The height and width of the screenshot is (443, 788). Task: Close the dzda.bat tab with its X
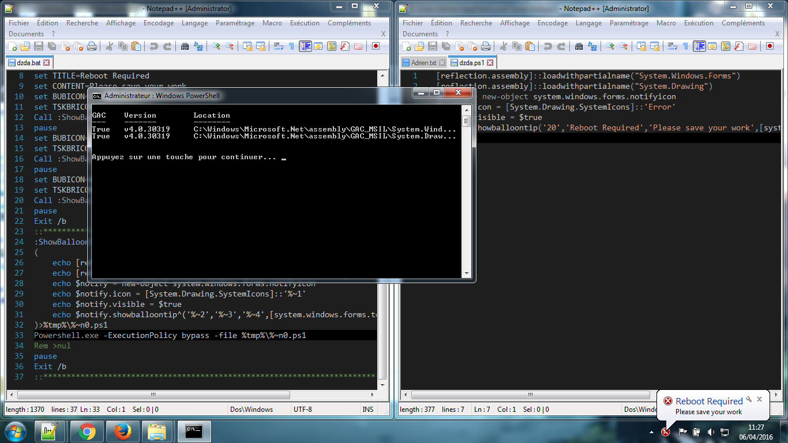47,62
